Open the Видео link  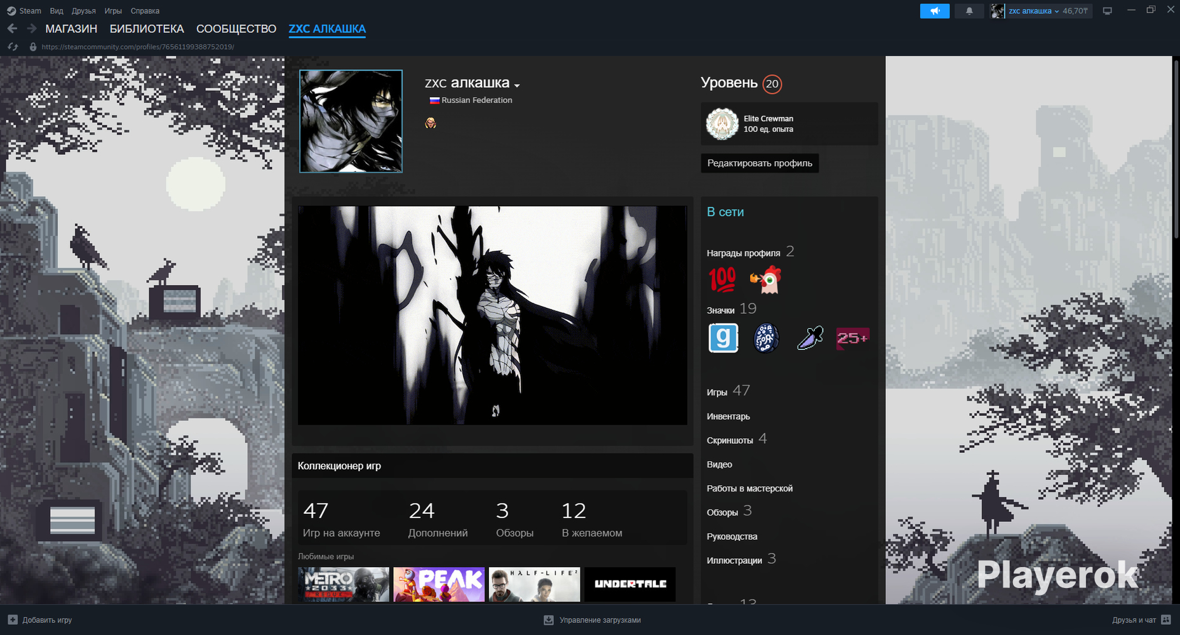click(720, 464)
